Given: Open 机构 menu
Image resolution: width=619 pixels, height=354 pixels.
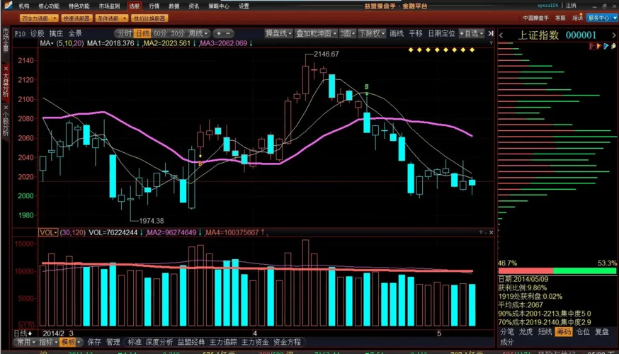Looking at the screenshot, I should pos(23,6).
